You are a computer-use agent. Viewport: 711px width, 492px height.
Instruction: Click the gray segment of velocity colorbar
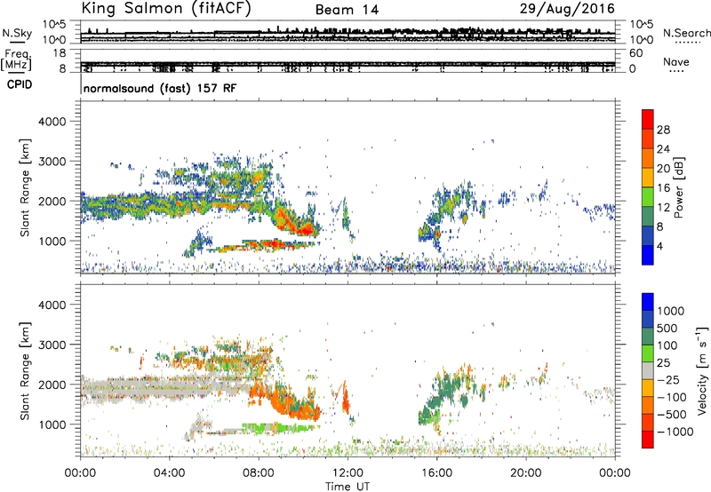(648, 370)
